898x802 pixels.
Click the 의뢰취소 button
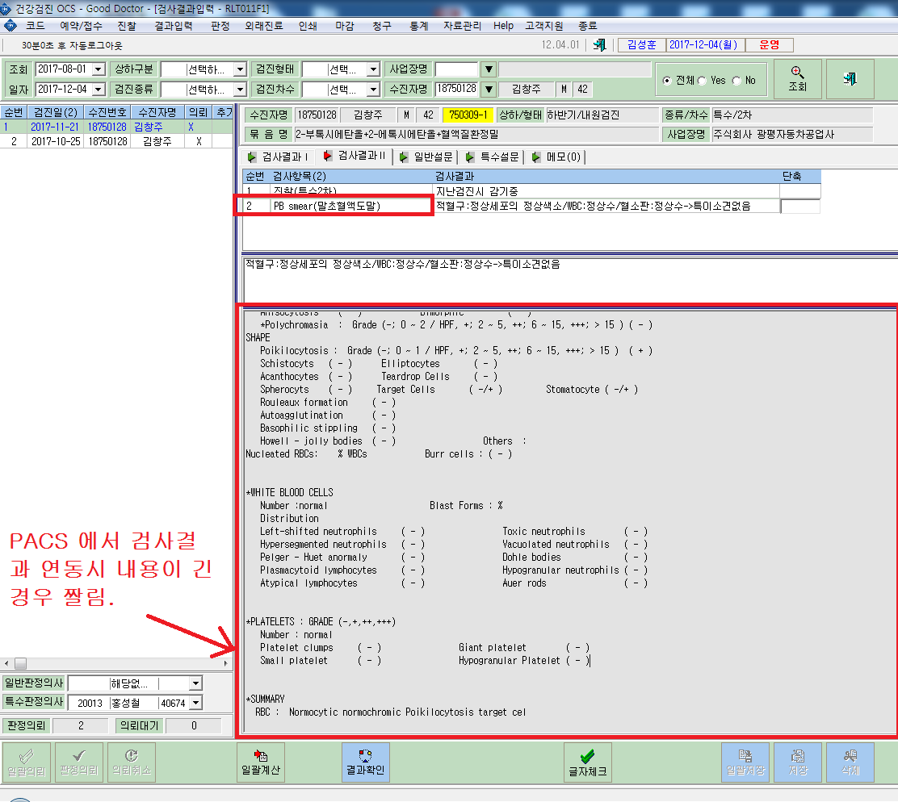131,762
